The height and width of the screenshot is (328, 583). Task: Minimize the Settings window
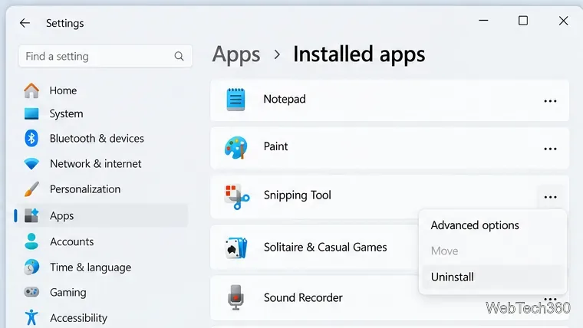tap(483, 21)
